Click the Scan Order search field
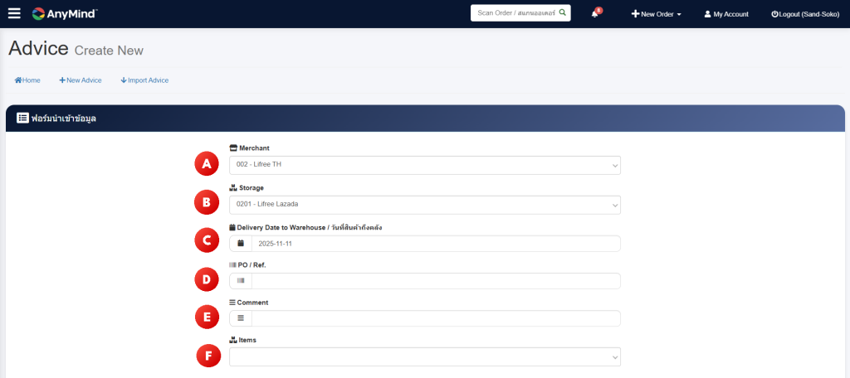850x378 pixels. tap(514, 13)
